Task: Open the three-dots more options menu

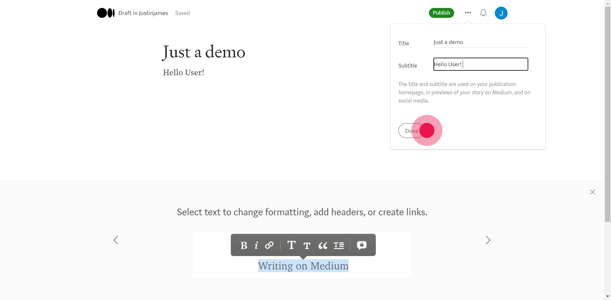Action: coord(468,13)
